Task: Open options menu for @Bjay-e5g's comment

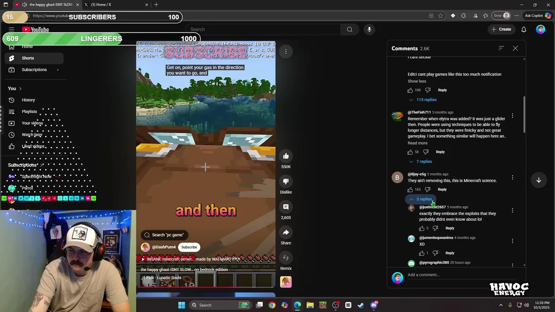Action: [x=513, y=177]
